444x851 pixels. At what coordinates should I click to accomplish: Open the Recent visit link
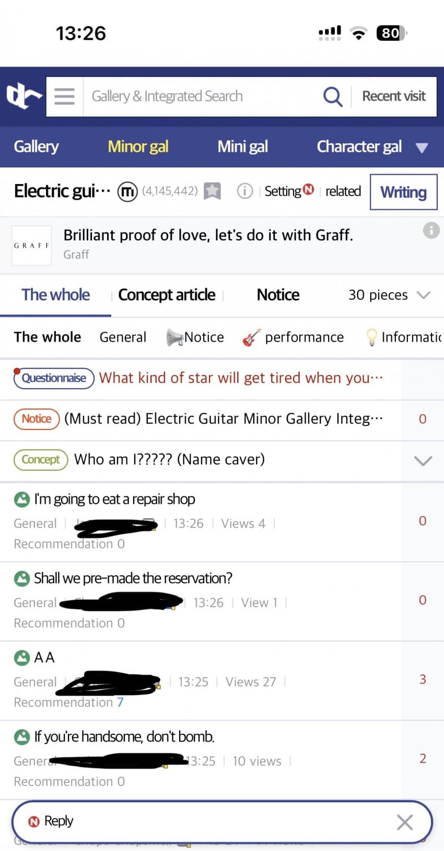pyautogui.click(x=394, y=96)
